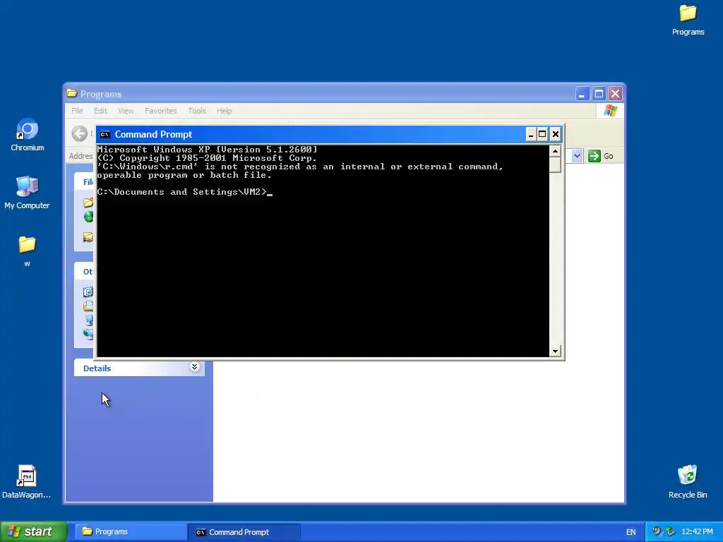Click the green Go arrow button
Image resolution: width=723 pixels, height=542 pixels.
(594, 156)
